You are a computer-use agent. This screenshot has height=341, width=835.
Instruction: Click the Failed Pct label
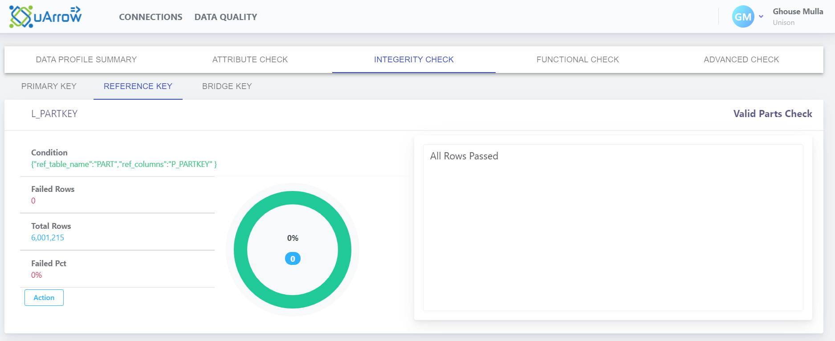click(x=49, y=264)
